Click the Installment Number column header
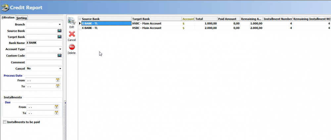Viewport: 331px width, 140px height. (278, 19)
